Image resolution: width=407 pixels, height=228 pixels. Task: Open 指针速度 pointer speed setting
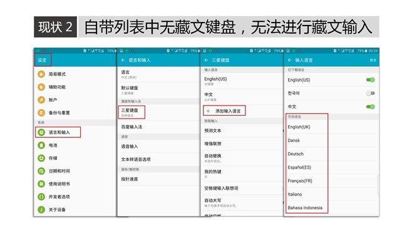coord(158,179)
